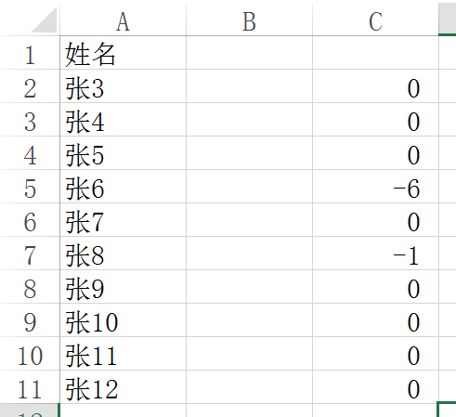
Task: Click the cell containing 张12
Action: pos(123,387)
